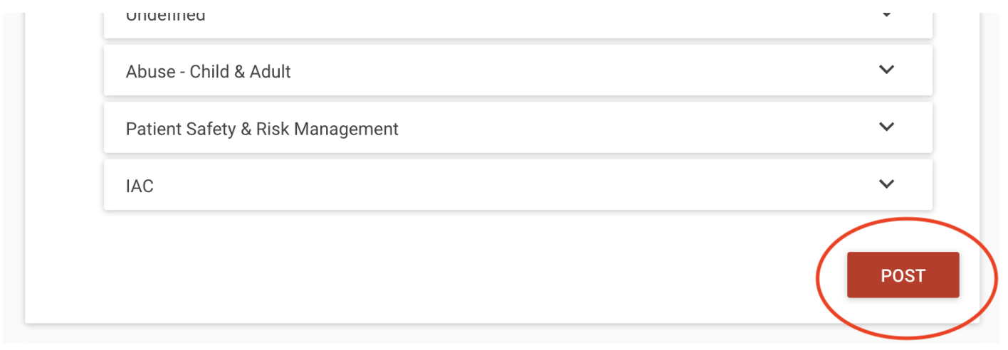The height and width of the screenshot is (350, 1008).
Task: Expand the IAC panel
Action: [x=518, y=185]
